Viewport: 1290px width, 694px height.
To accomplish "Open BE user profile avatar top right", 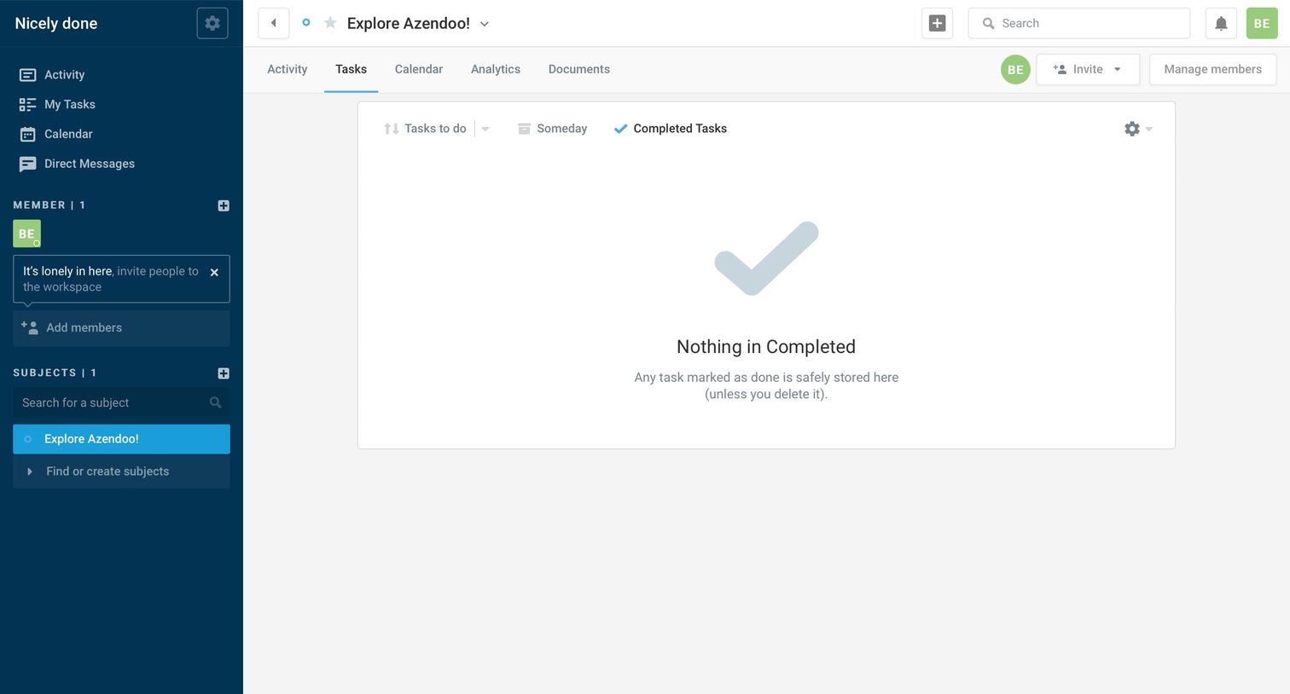I will [x=1262, y=23].
